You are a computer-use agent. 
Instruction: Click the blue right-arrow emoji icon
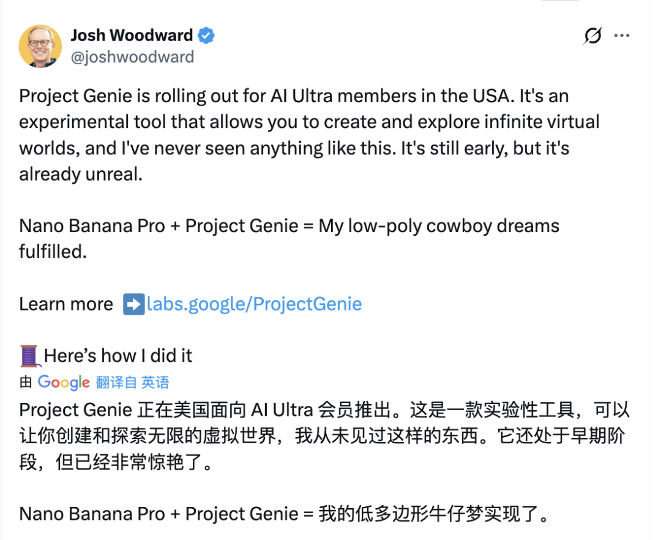tap(133, 304)
